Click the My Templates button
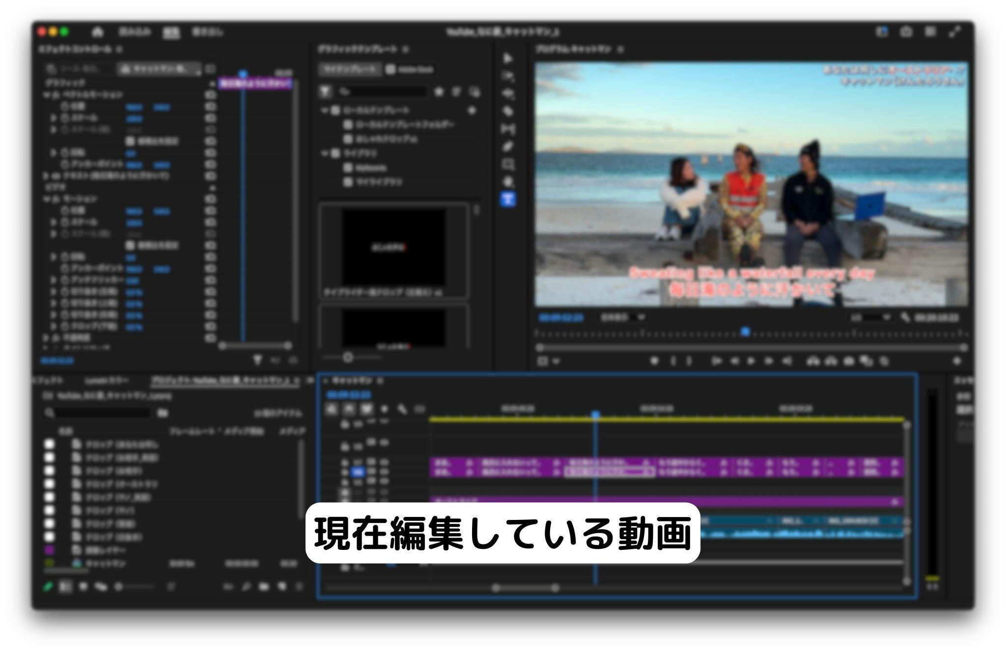 [350, 70]
